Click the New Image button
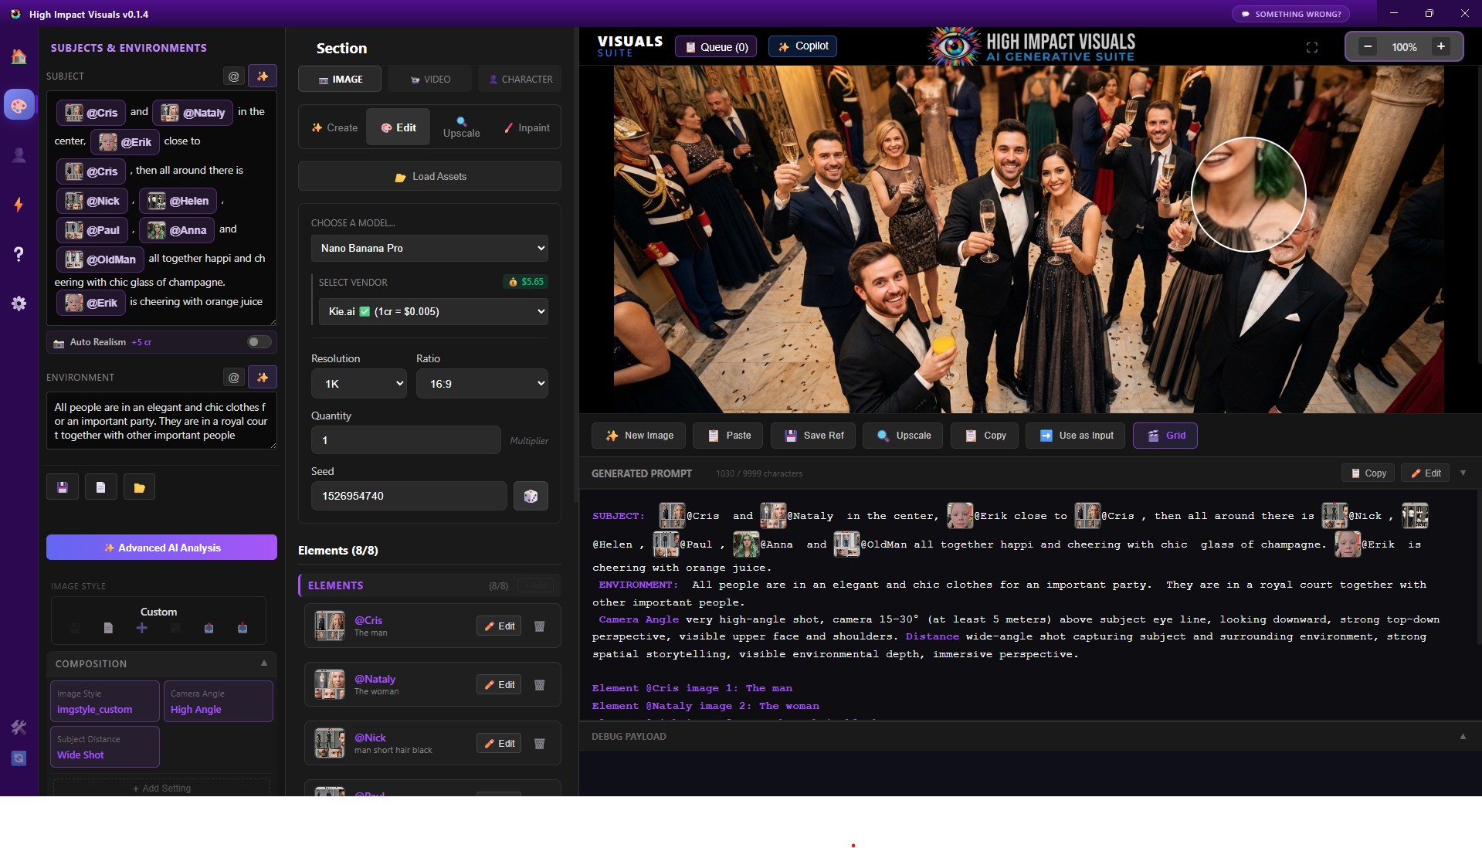This screenshot has height=848, width=1482. (639, 436)
